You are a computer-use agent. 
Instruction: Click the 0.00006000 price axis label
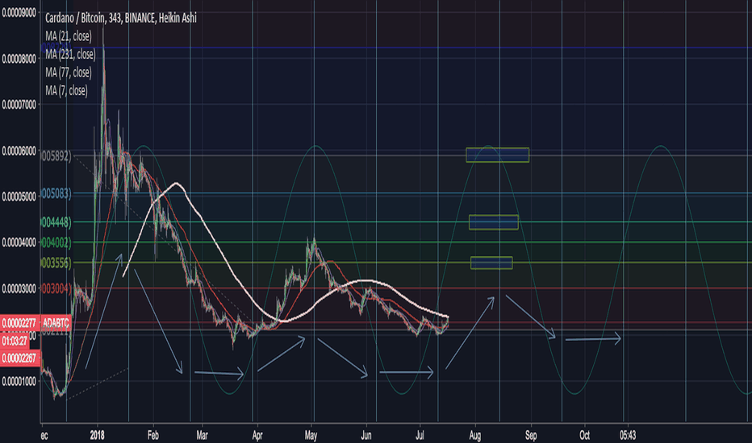pyautogui.click(x=19, y=151)
